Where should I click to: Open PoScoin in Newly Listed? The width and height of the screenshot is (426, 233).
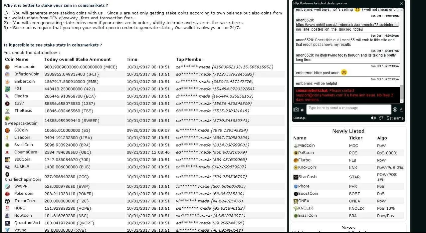[306, 153]
